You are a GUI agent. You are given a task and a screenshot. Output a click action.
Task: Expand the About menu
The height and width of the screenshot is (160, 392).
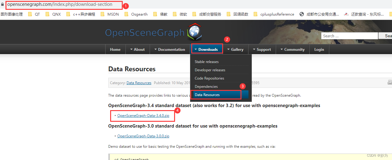[137, 49]
